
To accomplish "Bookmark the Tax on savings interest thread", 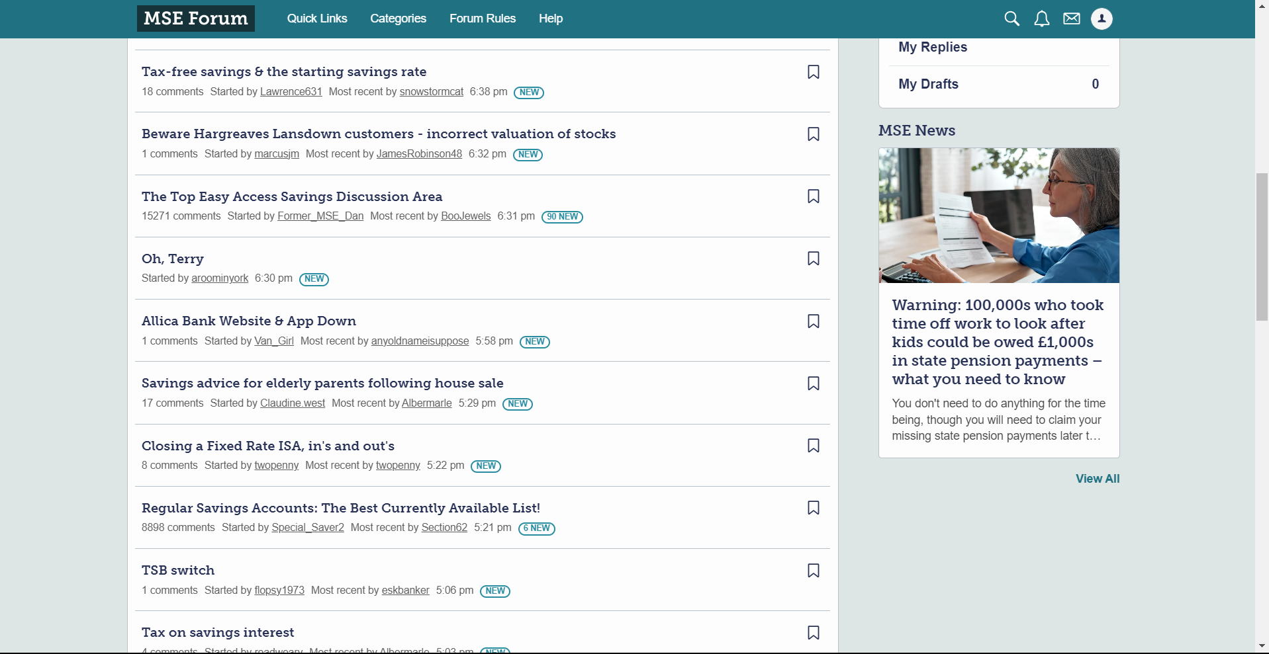I will tap(814, 633).
